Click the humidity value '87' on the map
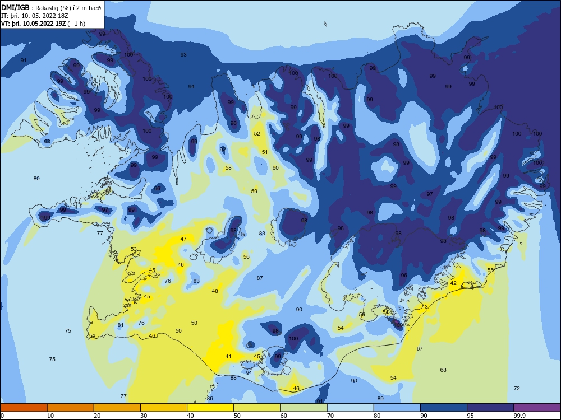Screen dimensions: 561x420 pos(260,278)
